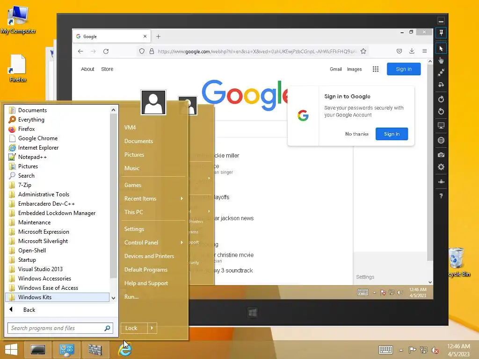Click the top-right blue Sign in button
Viewport: 479px width, 359px height.
pyautogui.click(x=404, y=69)
